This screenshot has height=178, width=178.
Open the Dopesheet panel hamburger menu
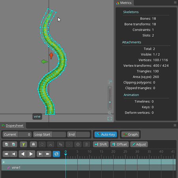[x=175, y=125]
